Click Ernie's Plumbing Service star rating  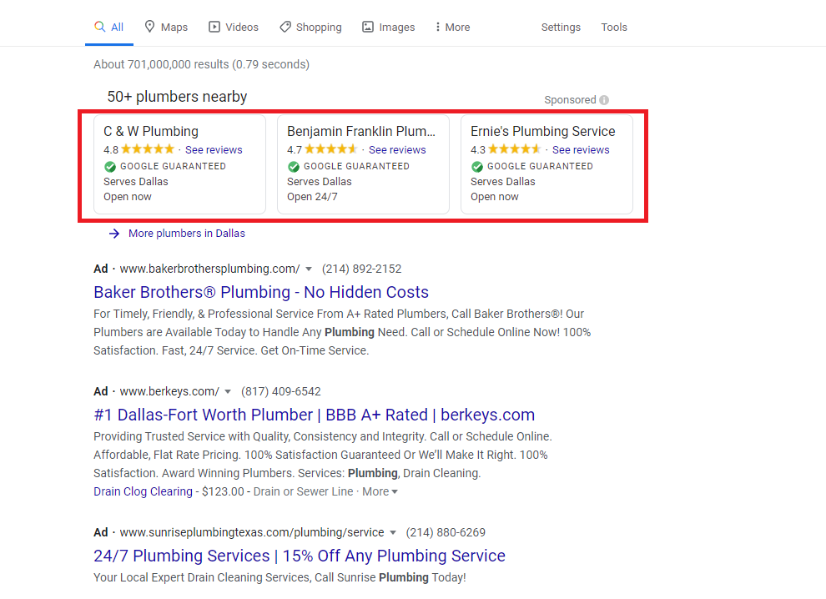point(515,149)
